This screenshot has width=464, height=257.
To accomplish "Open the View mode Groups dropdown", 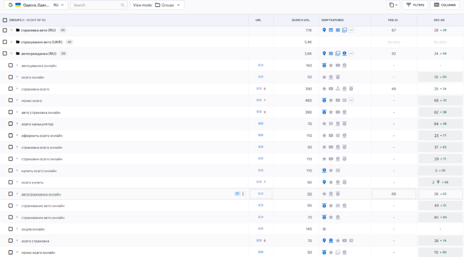I will (157, 5).
